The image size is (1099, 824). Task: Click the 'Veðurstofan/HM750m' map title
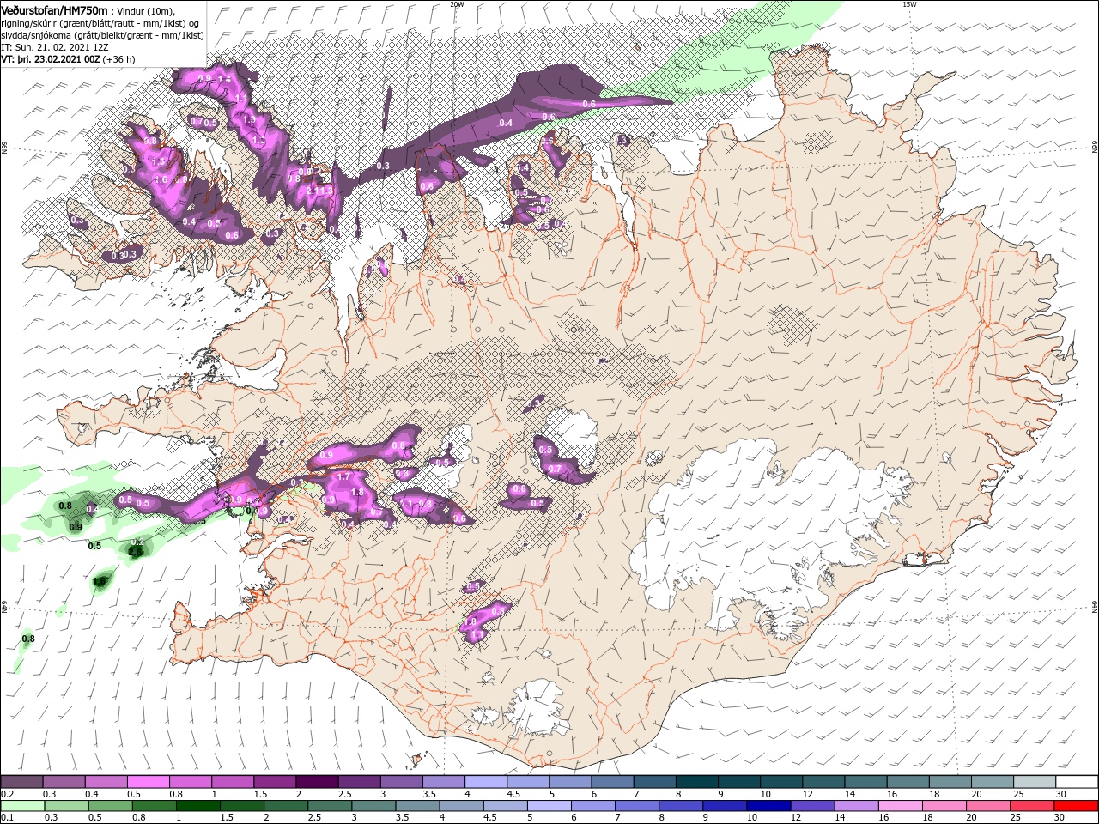coord(53,9)
